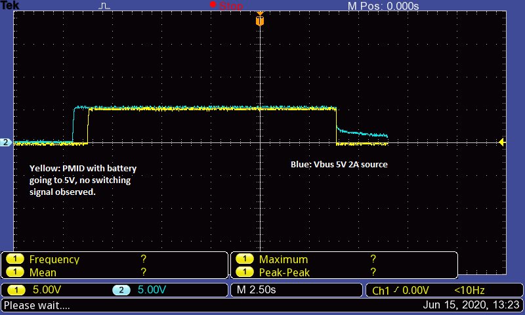Select the channel 1 badge beside Peak-Peak
525x315 pixels.
tap(245, 272)
